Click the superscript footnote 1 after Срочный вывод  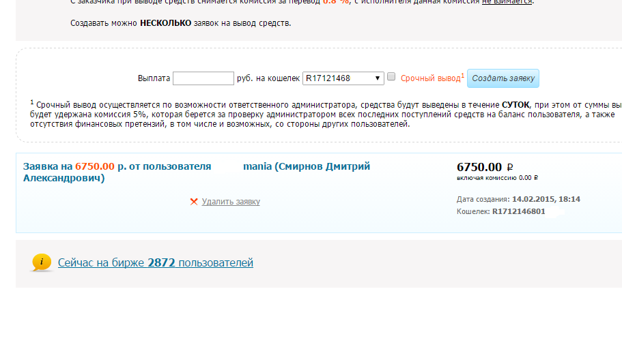462,75
